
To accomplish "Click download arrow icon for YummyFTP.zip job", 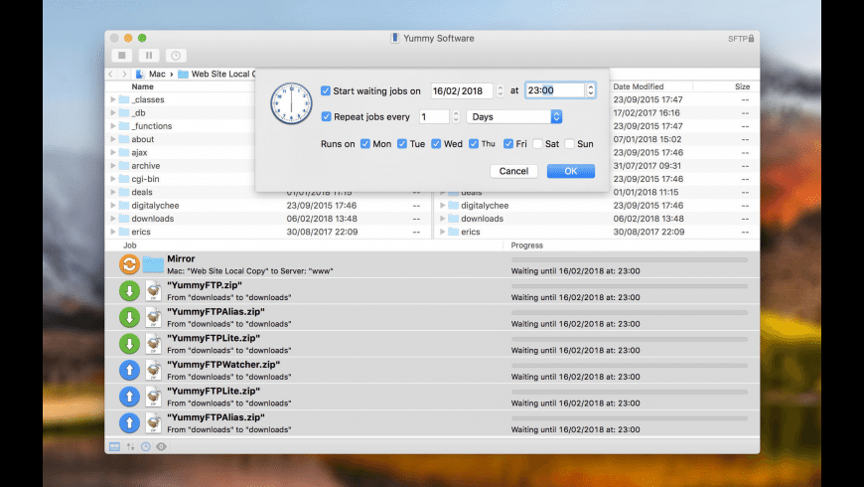I will (129, 290).
